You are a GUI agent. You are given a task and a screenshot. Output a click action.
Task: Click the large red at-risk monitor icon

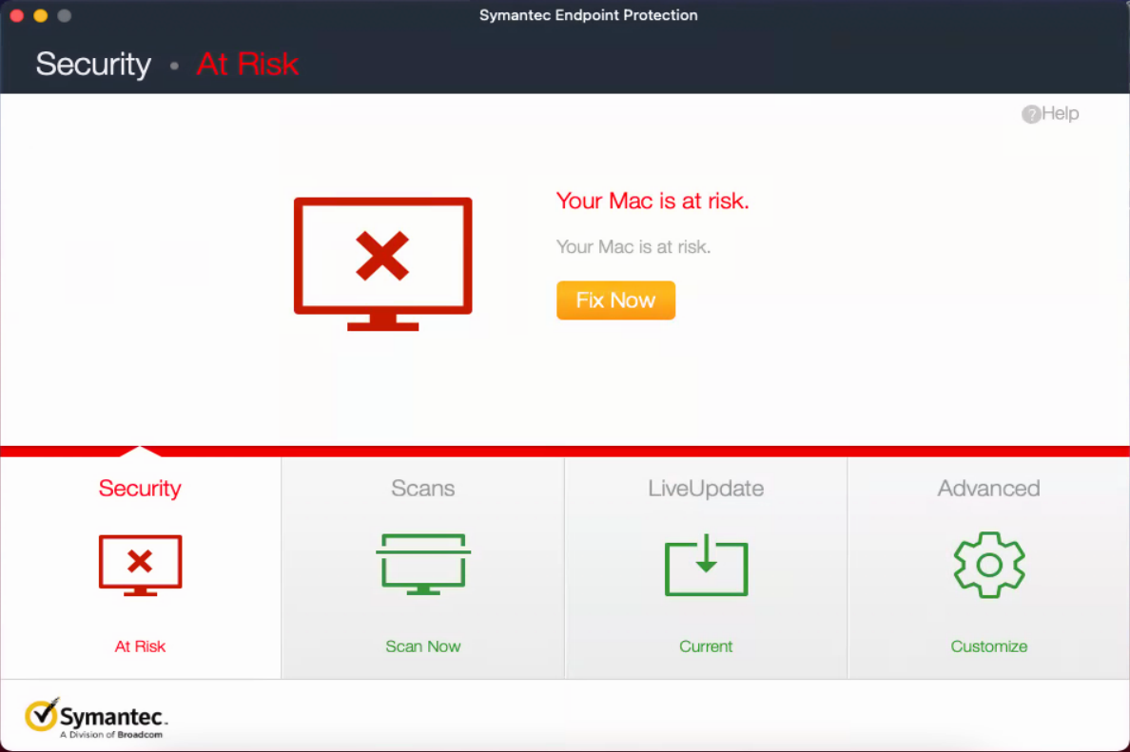382,263
